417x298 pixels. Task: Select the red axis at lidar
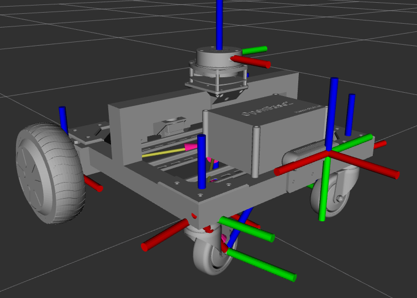(x=251, y=62)
